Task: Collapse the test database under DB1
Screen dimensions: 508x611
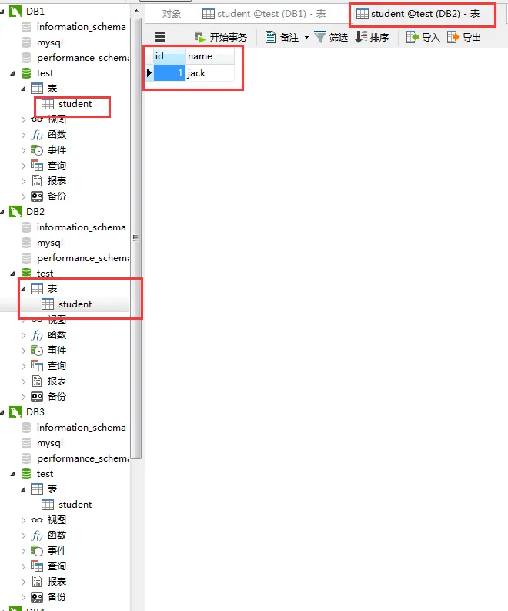Action: pyautogui.click(x=13, y=73)
